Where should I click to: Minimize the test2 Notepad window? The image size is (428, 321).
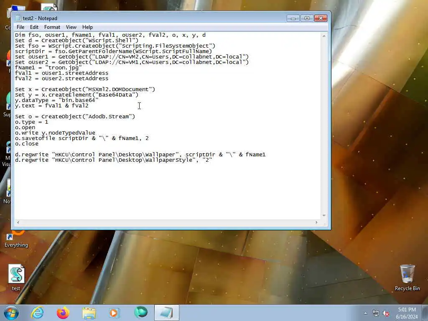[x=293, y=18]
